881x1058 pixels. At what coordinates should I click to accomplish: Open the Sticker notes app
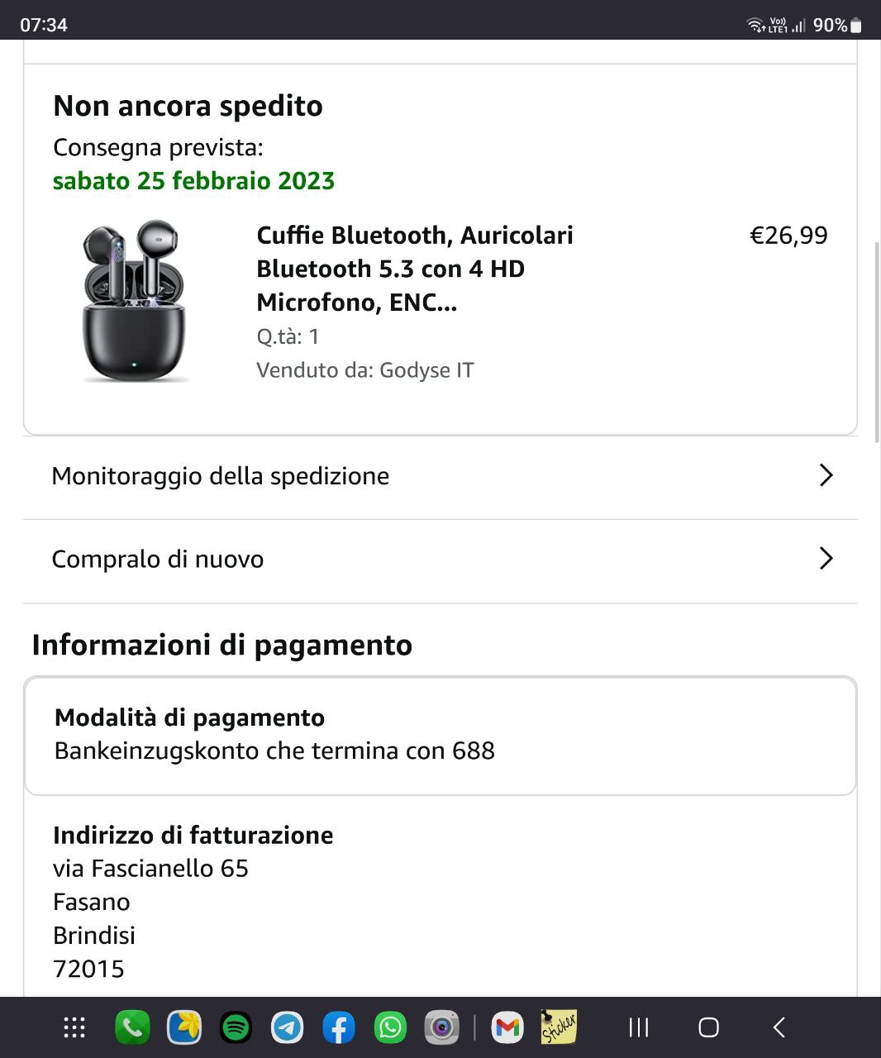(559, 1027)
